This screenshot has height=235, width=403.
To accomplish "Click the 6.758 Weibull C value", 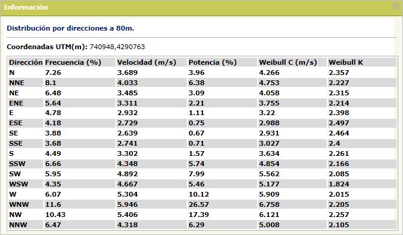I will click(x=269, y=204).
